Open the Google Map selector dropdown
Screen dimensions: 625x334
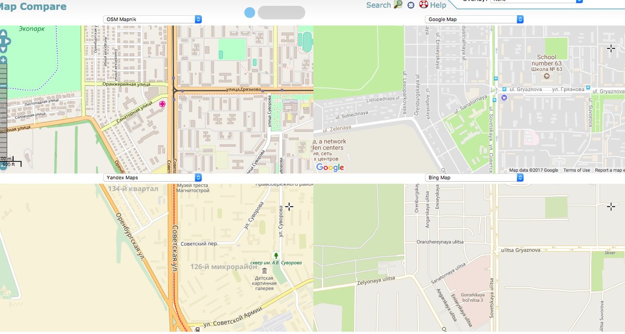pyautogui.click(x=474, y=19)
